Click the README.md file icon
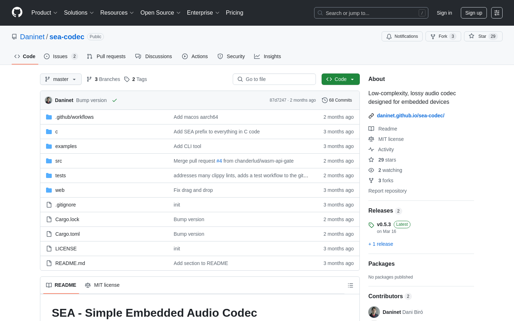The image size is (514, 321). pos(49,263)
